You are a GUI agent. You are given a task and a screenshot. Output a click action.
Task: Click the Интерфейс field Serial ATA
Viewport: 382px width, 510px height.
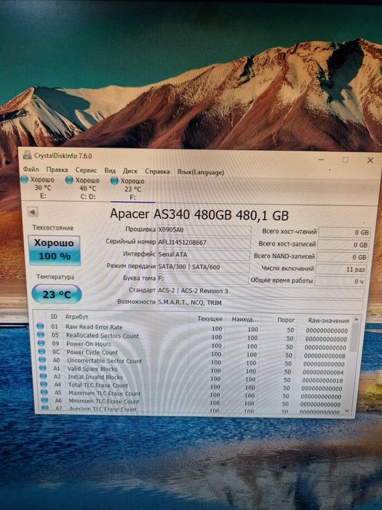tap(203, 255)
